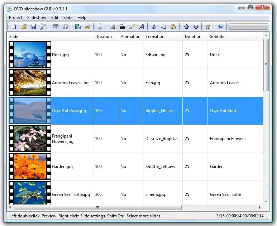This screenshot has height=226, width=277.
Task: Open the music note audio icon
Action: click(x=65, y=27)
